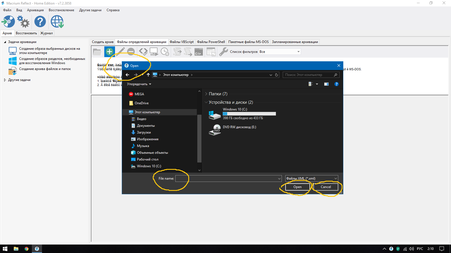Click the clock schedule icon in toolbar
The height and width of the screenshot is (253, 451).
[165, 52]
